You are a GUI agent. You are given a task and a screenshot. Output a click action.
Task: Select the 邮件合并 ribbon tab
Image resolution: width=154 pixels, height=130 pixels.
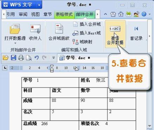point(84,14)
